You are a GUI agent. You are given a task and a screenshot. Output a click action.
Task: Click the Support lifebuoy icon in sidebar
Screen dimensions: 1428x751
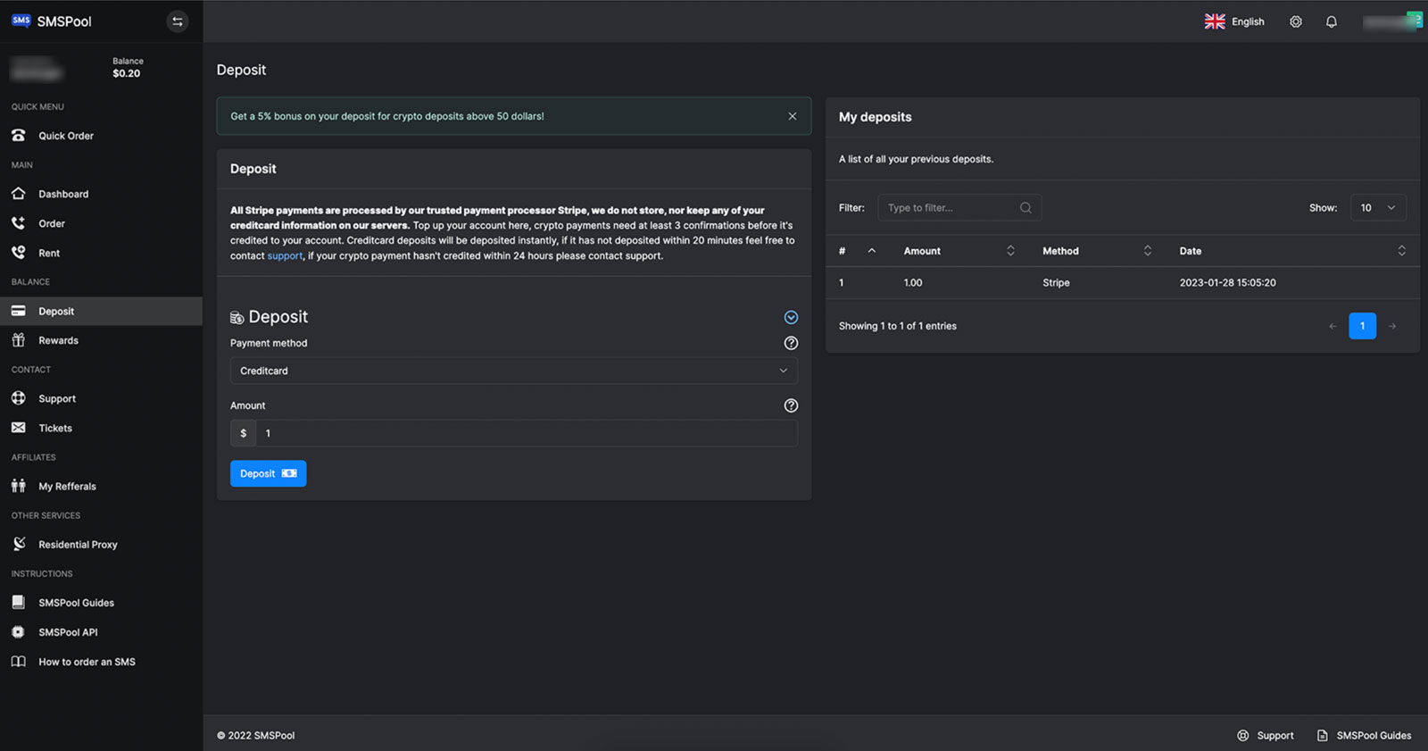coord(19,398)
